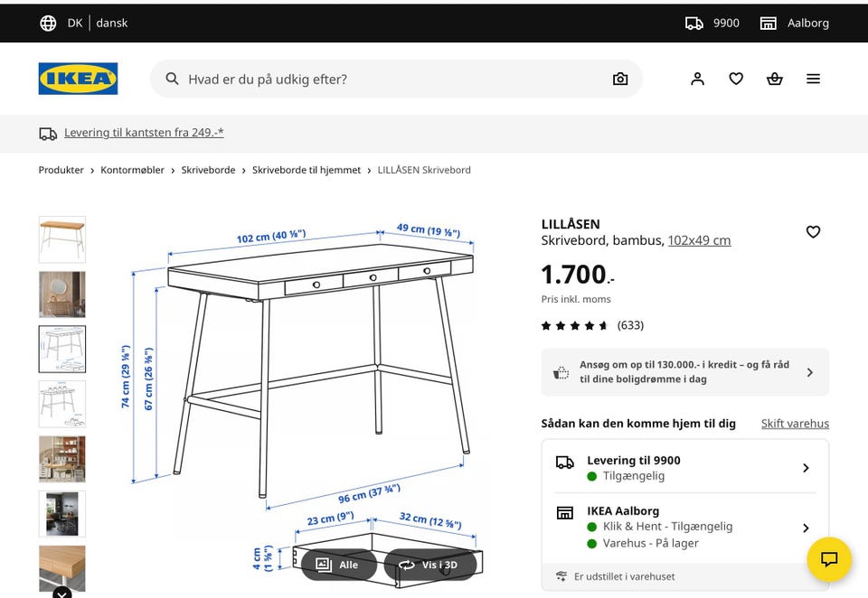Open user profile account icon
Screen dimensions: 868x598
click(x=697, y=79)
